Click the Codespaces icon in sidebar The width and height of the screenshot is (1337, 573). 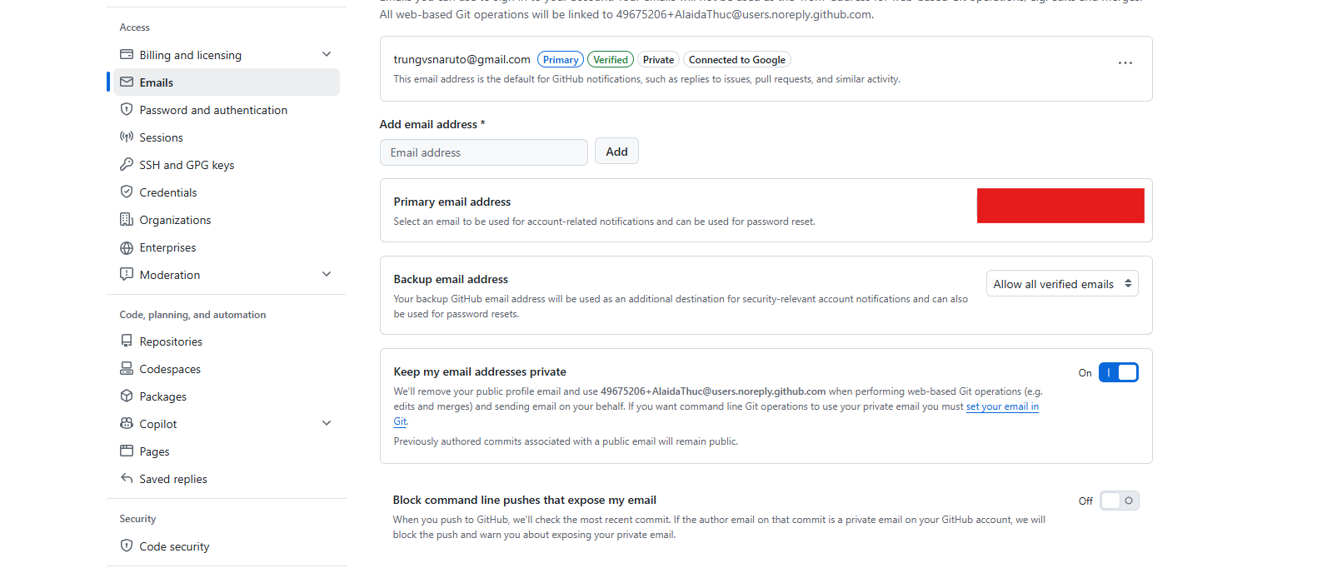click(x=127, y=369)
